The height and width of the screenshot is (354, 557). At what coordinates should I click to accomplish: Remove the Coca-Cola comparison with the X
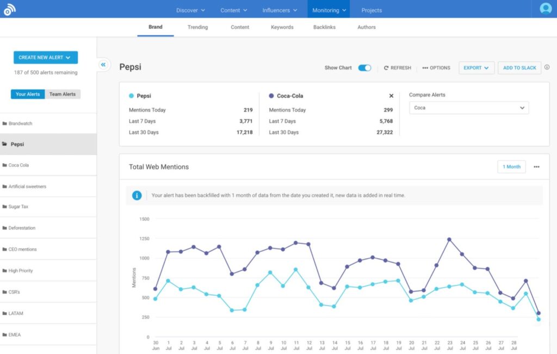(x=391, y=95)
